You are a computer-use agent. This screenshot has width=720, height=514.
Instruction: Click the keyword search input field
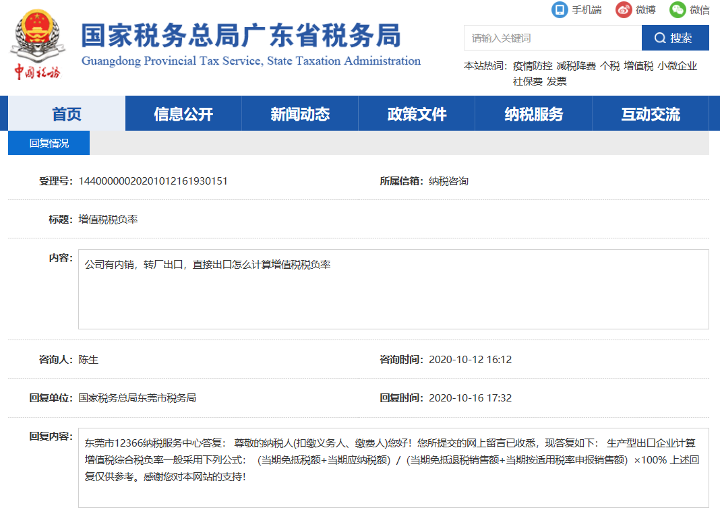552,38
